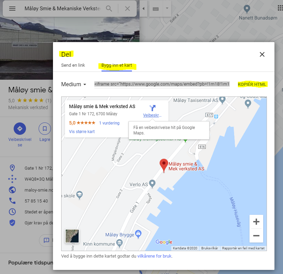Open the Bruksvilkår link on map
The width and height of the screenshot is (283, 274).
tap(210, 248)
